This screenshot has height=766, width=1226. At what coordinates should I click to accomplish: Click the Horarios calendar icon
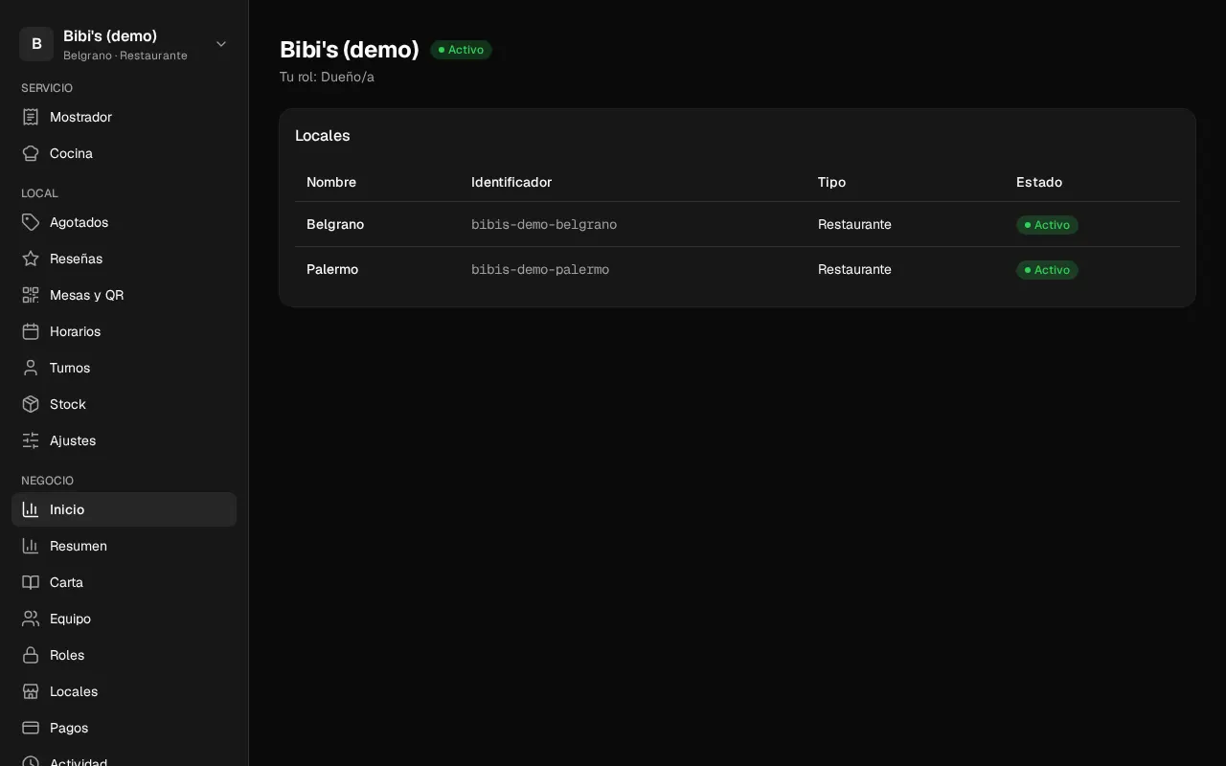coord(31,331)
